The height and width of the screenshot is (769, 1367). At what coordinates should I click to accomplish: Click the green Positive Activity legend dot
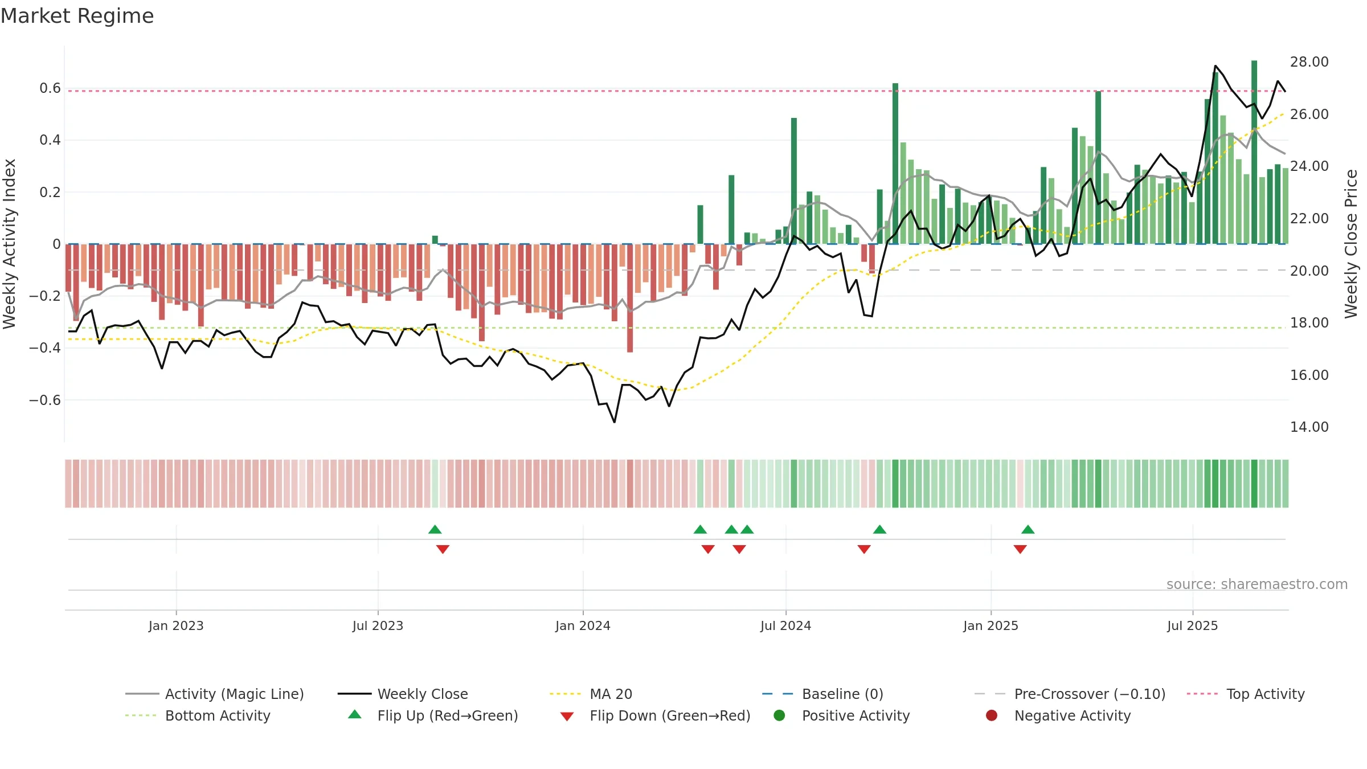coord(780,715)
